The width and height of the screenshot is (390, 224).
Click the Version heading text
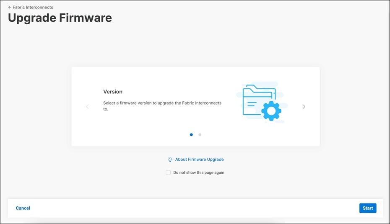pyautogui.click(x=113, y=92)
